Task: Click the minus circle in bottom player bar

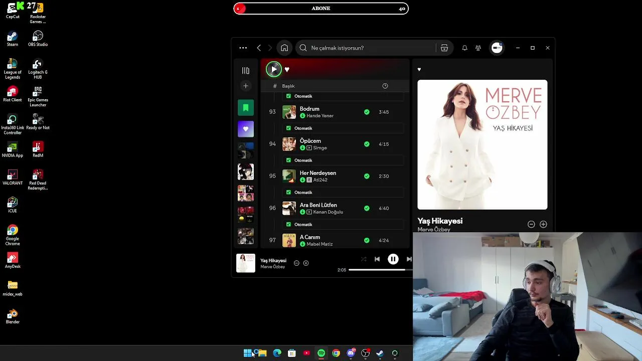Action: [x=296, y=263]
